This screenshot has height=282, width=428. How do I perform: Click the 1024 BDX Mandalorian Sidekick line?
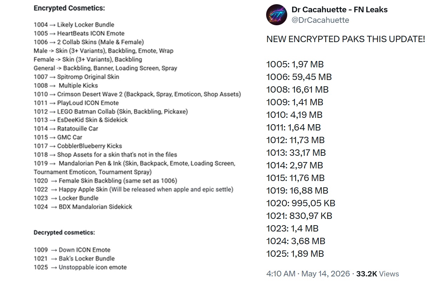(83, 207)
